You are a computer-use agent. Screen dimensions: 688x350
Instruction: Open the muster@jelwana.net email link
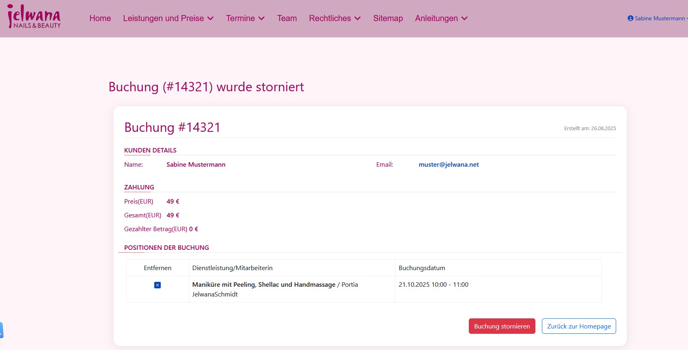click(x=449, y=165)
